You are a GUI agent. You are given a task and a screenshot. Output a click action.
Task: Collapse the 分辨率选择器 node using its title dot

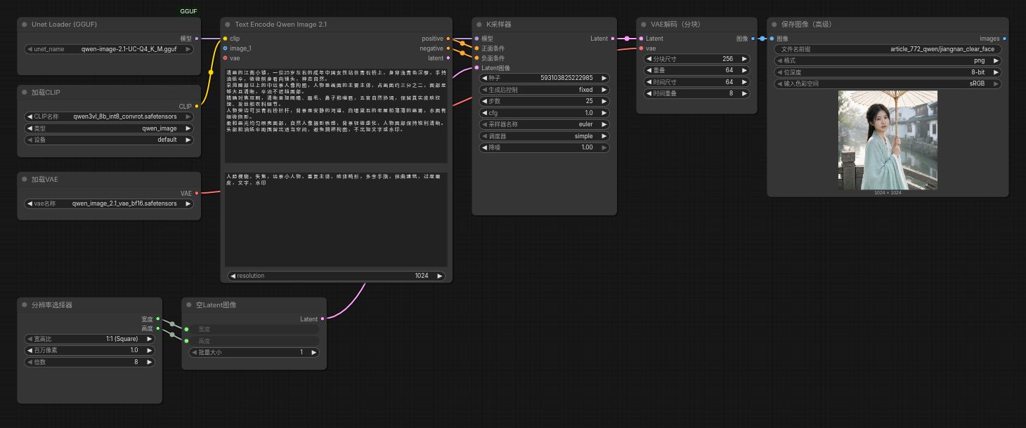(24, 305)
